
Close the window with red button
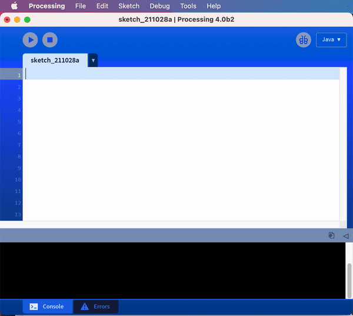pyautogui.click(x=7, y=20)
